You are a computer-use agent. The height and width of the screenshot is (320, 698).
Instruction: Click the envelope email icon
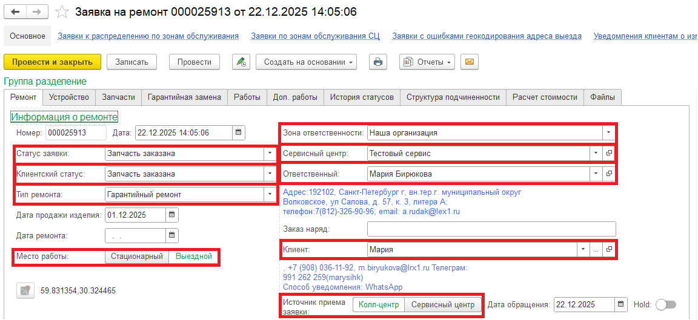(x=470, y=62)
